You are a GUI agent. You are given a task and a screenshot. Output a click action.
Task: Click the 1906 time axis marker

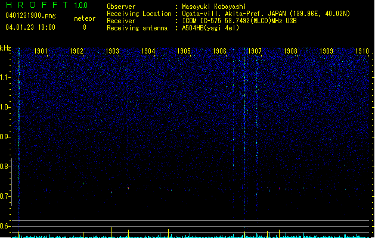pos(219,51)
